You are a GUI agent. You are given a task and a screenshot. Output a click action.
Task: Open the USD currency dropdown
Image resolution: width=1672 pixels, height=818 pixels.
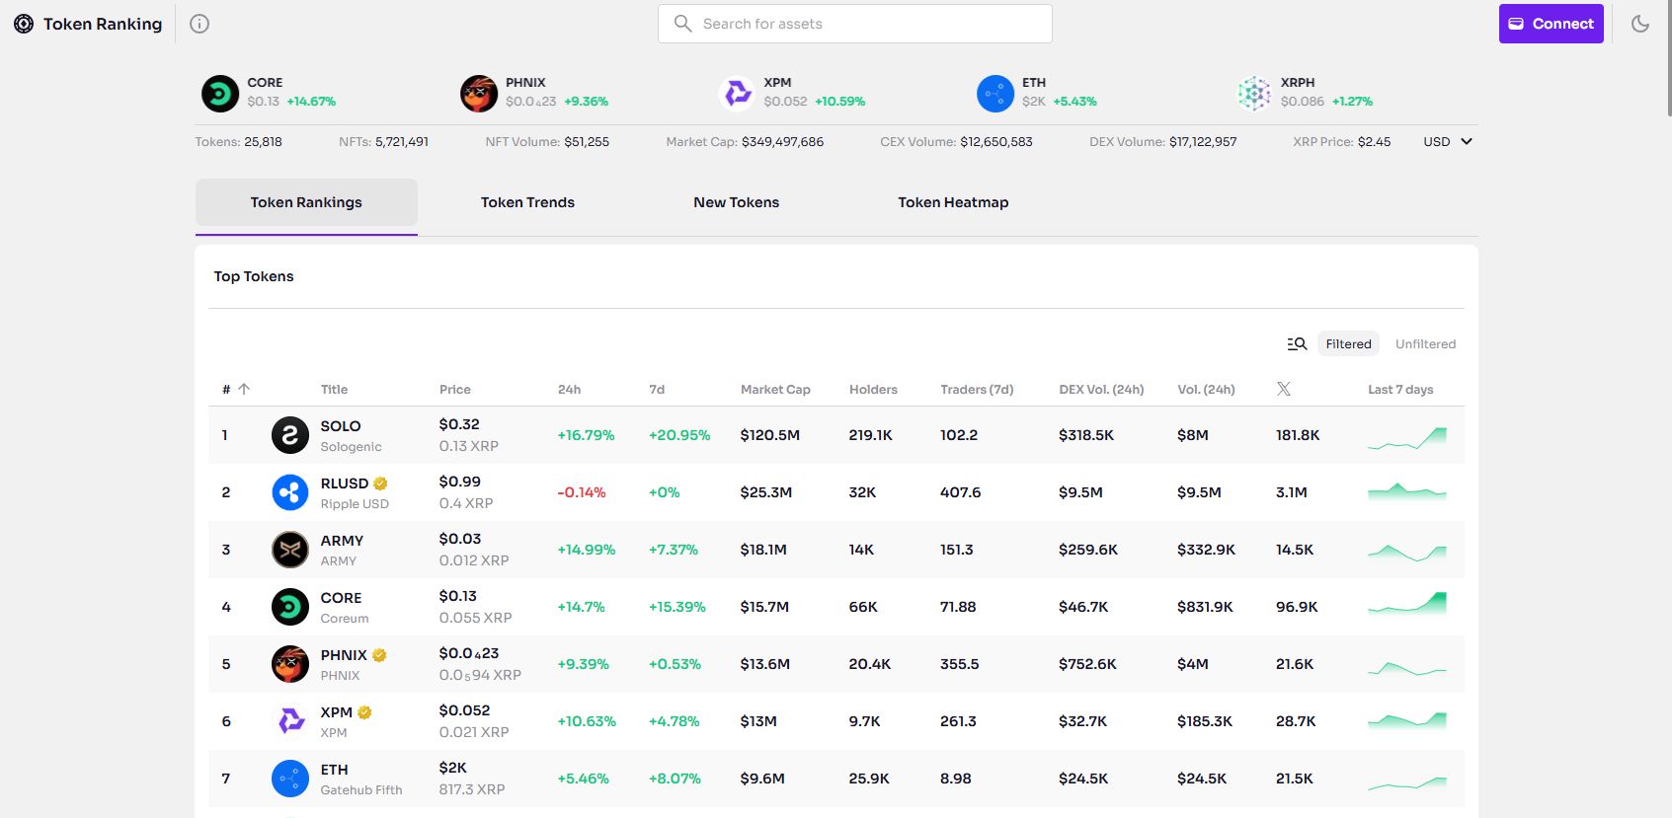[1448, 142]
